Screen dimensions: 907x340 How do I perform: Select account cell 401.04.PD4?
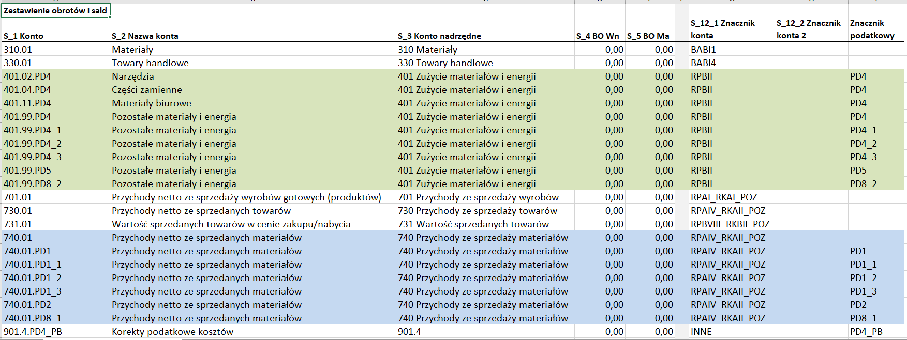click(55, 89)
